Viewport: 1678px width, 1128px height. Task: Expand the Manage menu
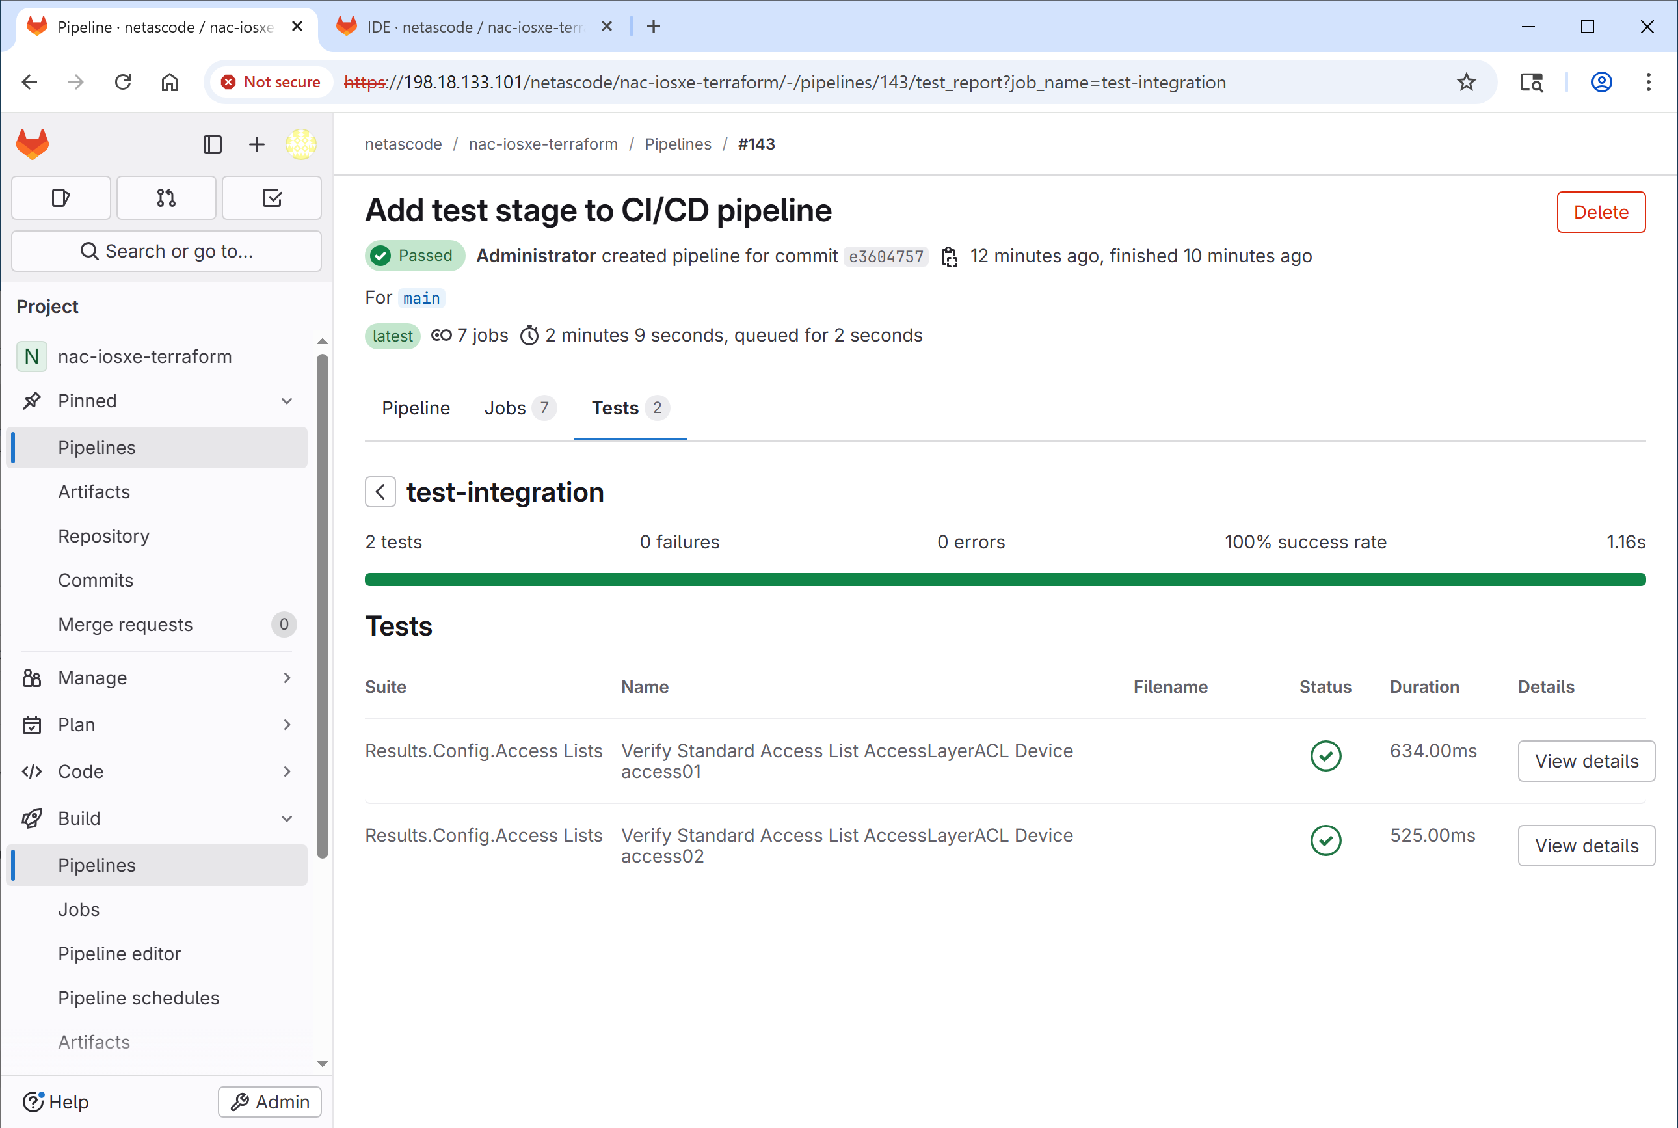click(286, 678)
